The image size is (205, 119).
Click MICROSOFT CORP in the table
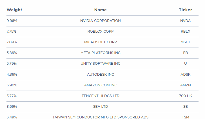(100, 42)
